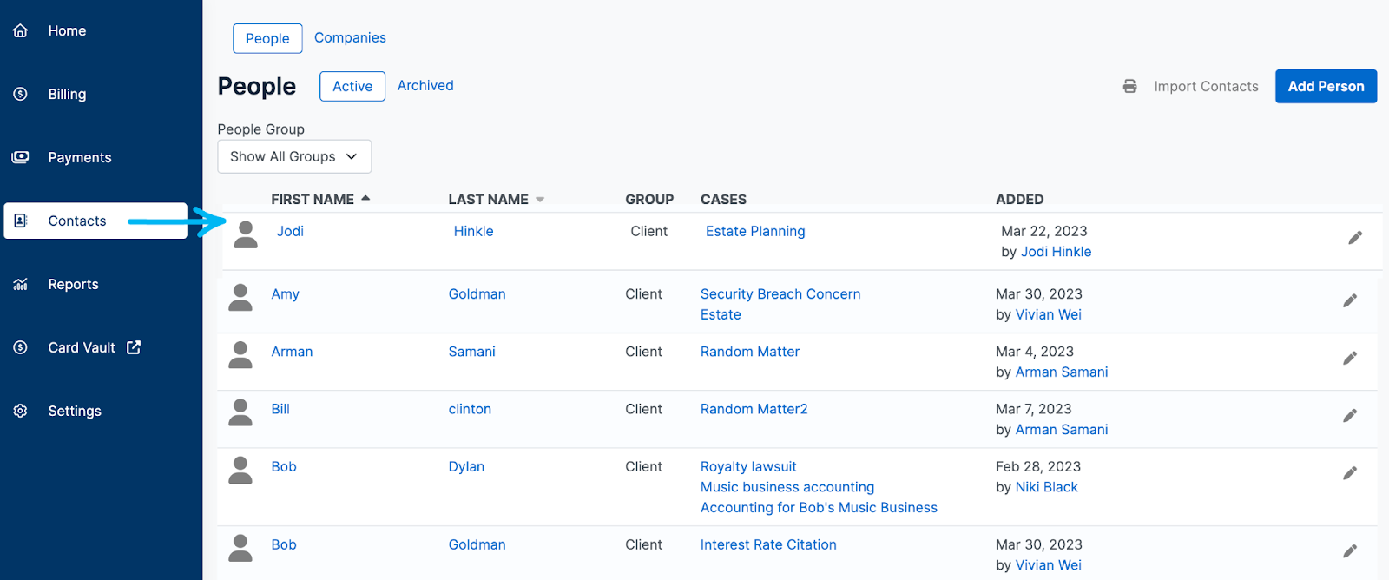This screenshot has height=580, width=1389.
Task: Click the Billing dollar icon in the sidebar
Action: [21, 94]
